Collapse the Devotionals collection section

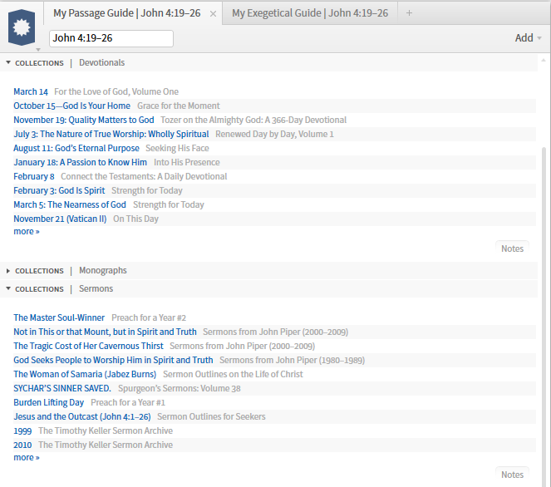pyautogui.click(x=8, y=62)
